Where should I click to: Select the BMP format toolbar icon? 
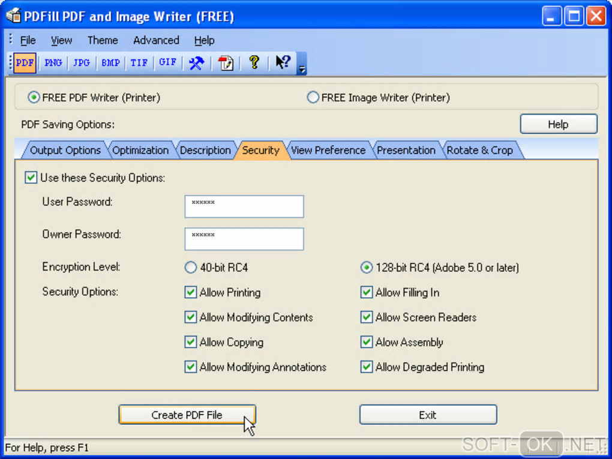pos(110,63)
